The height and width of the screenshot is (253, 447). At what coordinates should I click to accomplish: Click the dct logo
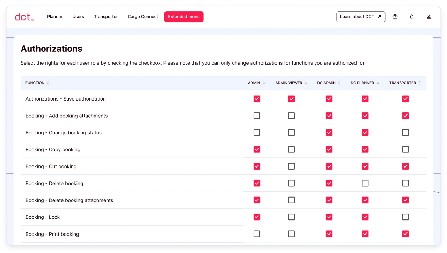(x=24, y=17)
